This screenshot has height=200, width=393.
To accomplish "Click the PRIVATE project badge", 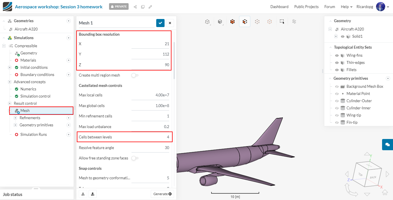I will [119, 7].
